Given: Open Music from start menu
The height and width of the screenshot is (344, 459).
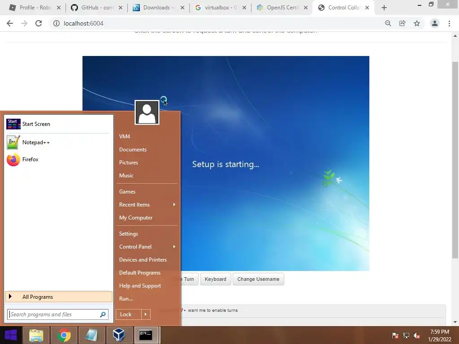Looking at the screenshot, I should pyautogui.click(x=126, y=176).
